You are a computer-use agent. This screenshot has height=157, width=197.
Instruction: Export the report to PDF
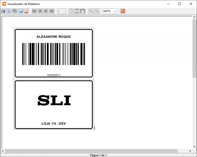[26, 11]
